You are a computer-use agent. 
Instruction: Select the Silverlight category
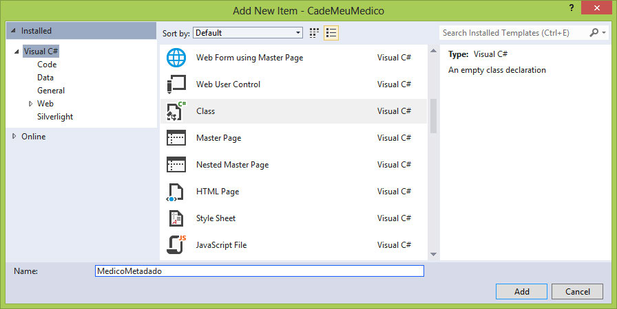55,117
